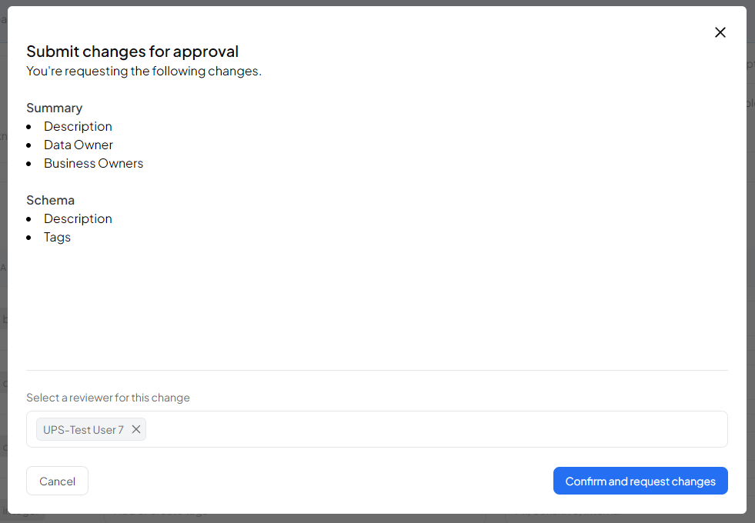Click the bullet point beside Tags
Viewport: 755px width, 523px height.
point(29,238)
